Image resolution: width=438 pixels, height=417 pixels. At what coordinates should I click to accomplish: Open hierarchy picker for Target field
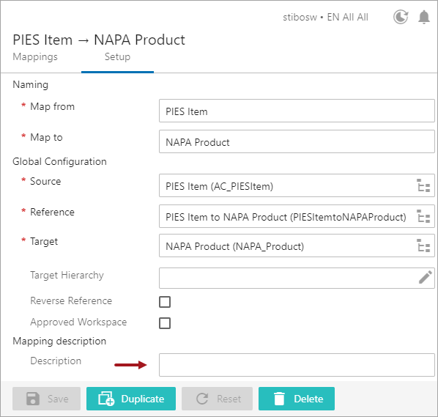[423, 246]
